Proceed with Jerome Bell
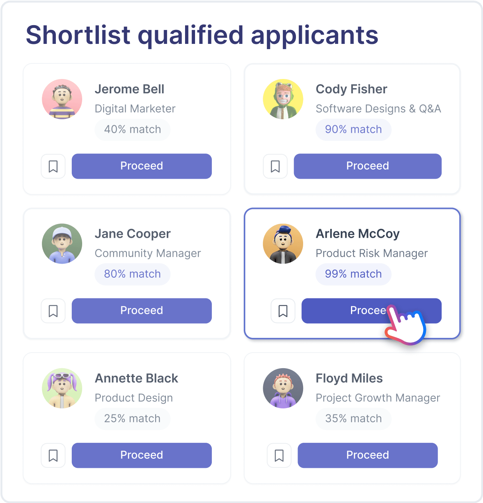 142,166
